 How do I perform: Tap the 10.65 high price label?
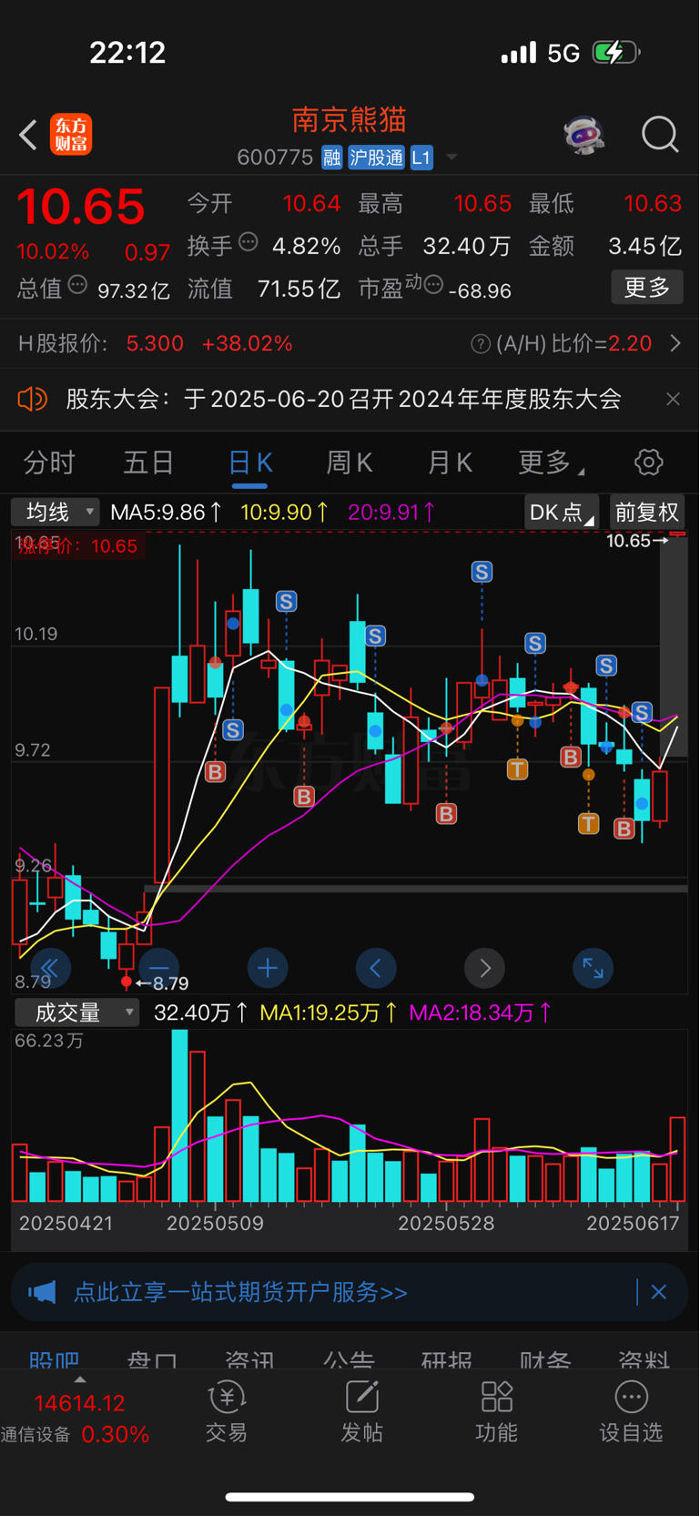click(637, 541)
